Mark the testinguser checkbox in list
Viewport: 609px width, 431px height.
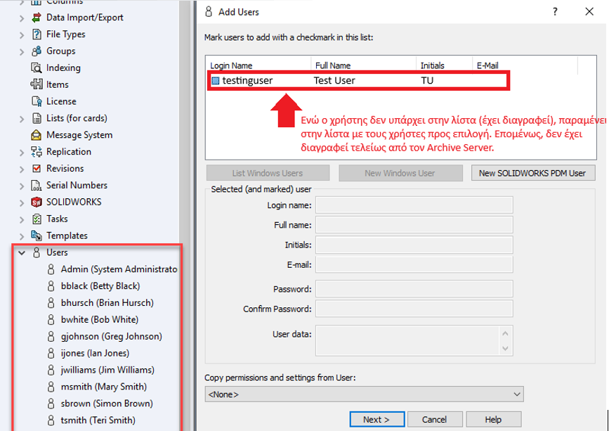216,81
